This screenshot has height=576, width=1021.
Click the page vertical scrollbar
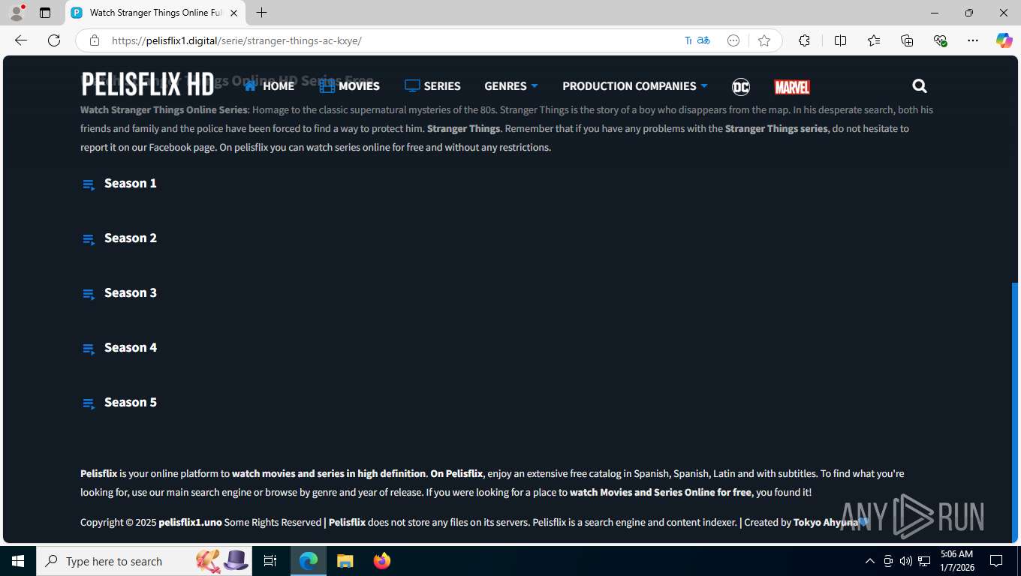(x=1015, y=412)
